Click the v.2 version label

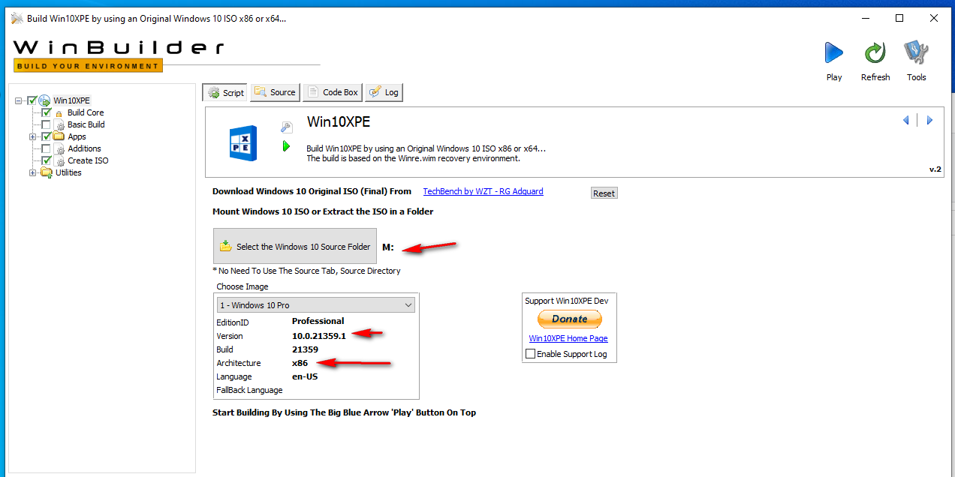(x=935, y=169)
